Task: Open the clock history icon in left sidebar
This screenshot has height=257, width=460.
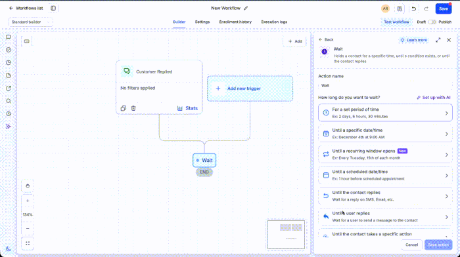Action: (9, 113)
